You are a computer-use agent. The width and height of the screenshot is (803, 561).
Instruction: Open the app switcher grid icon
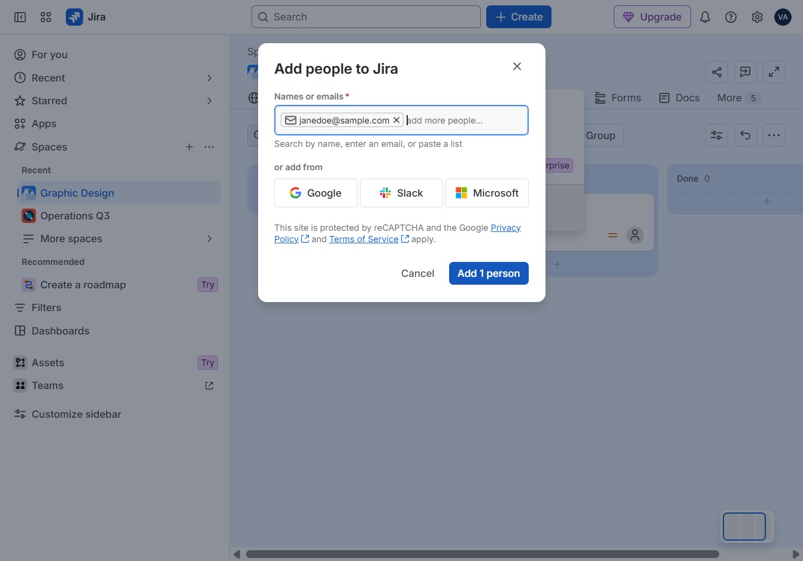(46, 17)
